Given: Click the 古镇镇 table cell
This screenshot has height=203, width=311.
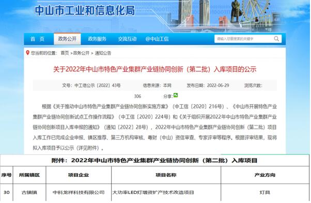Looking at the screenshot, I should (29, 192).
